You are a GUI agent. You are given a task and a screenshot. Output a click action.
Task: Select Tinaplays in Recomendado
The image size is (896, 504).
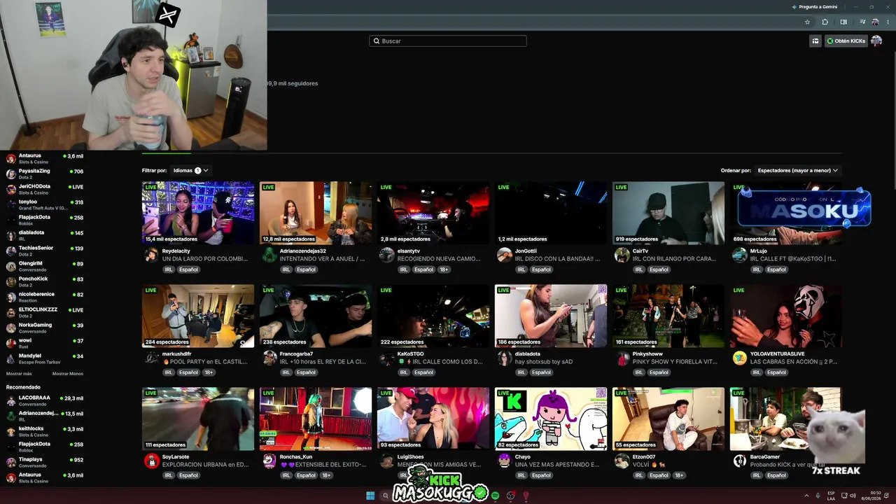[45, 462]
